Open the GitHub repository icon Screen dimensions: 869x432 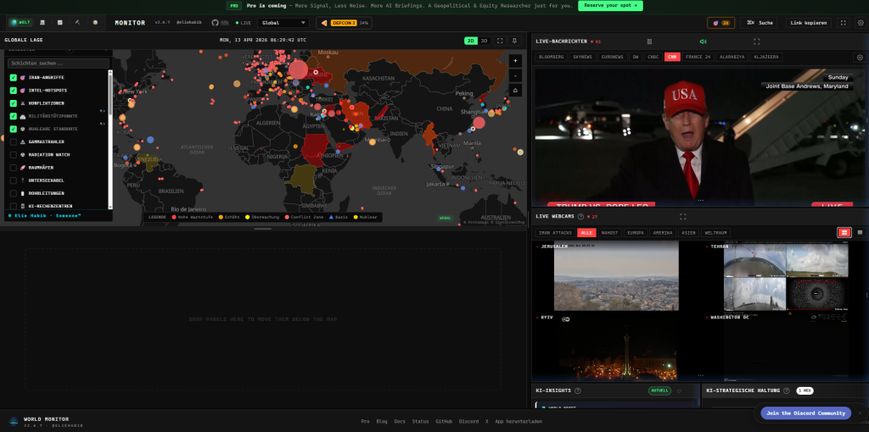tap(215, 23)
